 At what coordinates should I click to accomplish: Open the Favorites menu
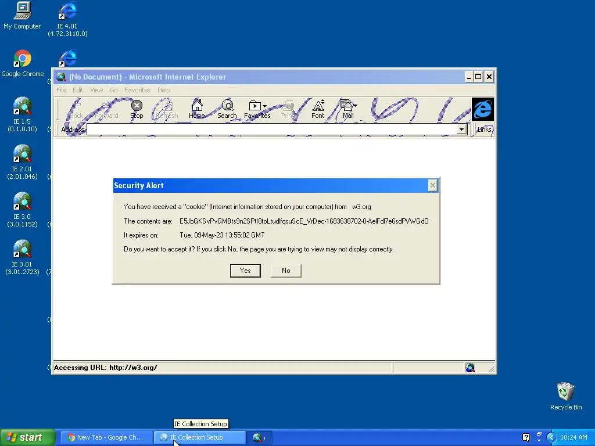(137, 90)
